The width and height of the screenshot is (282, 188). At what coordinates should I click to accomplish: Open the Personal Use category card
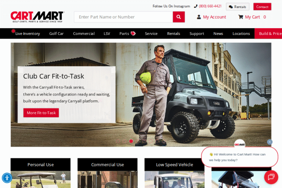(40, 164)
